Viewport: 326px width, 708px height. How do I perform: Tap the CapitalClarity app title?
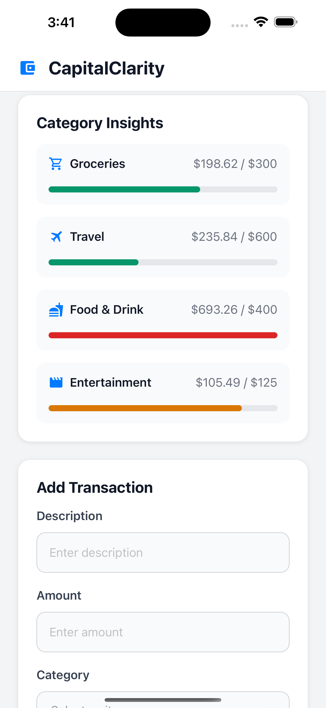[x=106, y=68]
